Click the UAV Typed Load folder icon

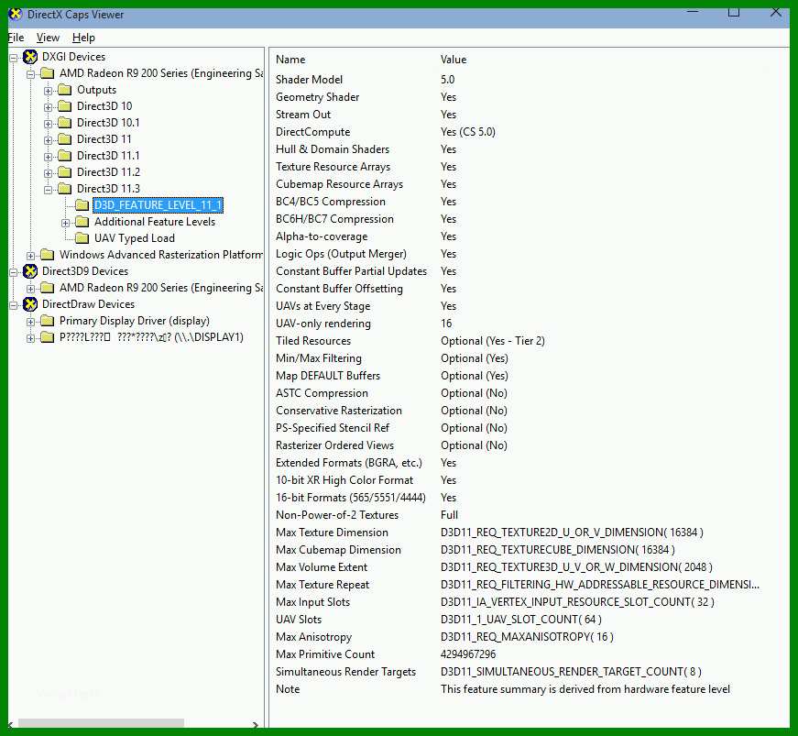82,238
